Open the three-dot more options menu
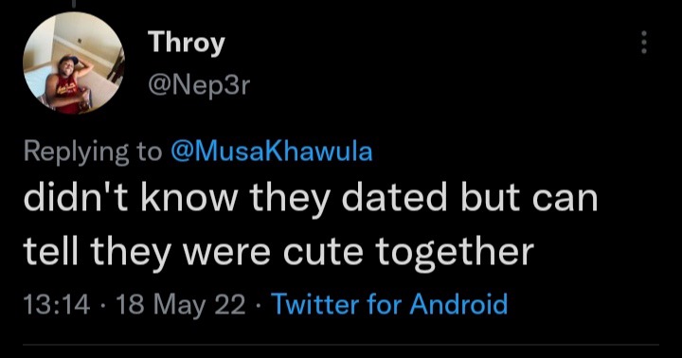Screen dimensions: 682x358 [x=644, y=43]
